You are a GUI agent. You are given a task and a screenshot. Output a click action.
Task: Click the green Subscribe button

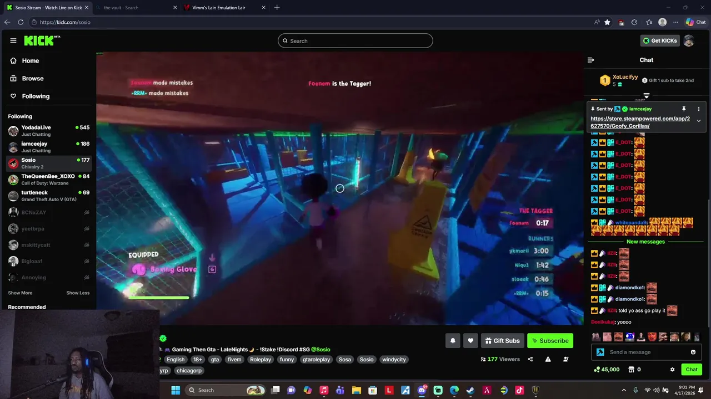[550, 341]
